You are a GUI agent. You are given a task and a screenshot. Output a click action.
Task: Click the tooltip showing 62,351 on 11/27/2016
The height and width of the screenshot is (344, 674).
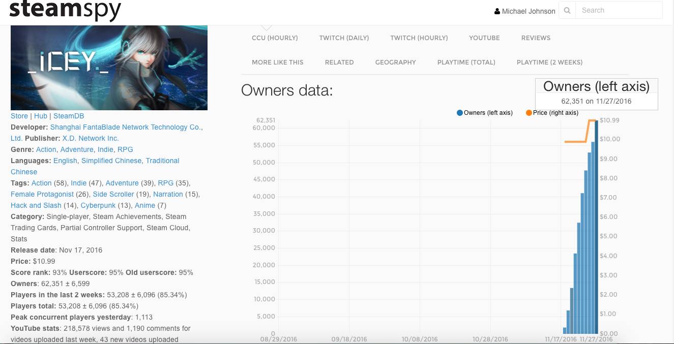[596, 94]
